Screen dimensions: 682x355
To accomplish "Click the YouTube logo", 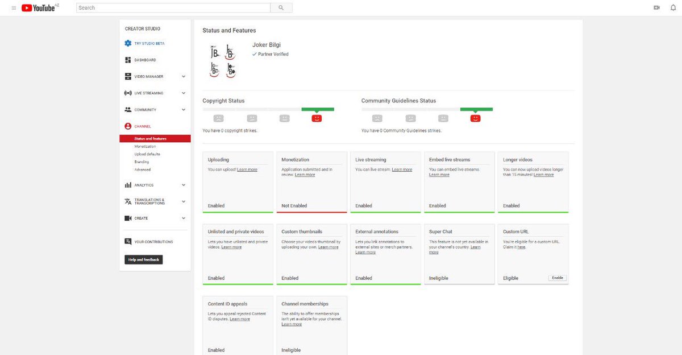I will [x=37, y=8].
